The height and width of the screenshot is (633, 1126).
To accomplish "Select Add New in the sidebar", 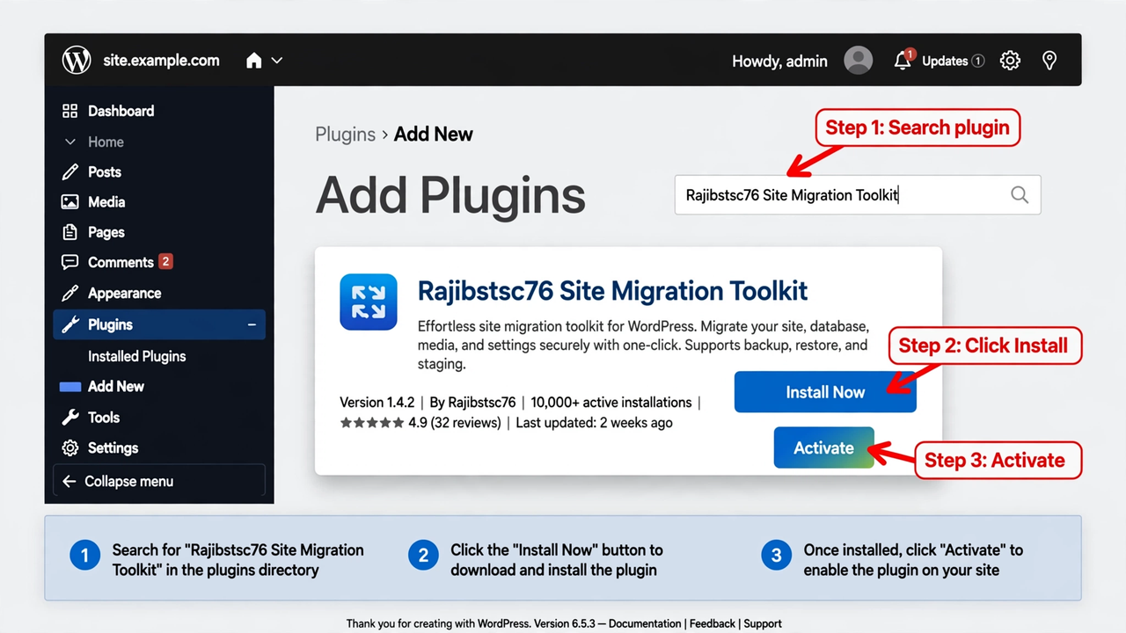I will (115, 386).
